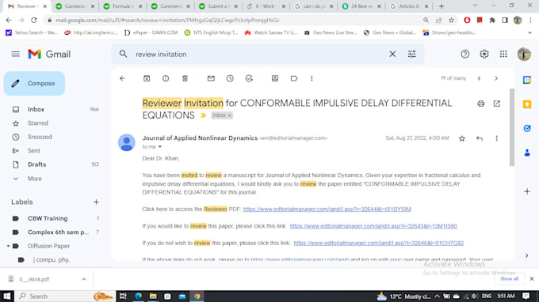Open Google apps grid
539x302 pixels.
coord(503,55)
